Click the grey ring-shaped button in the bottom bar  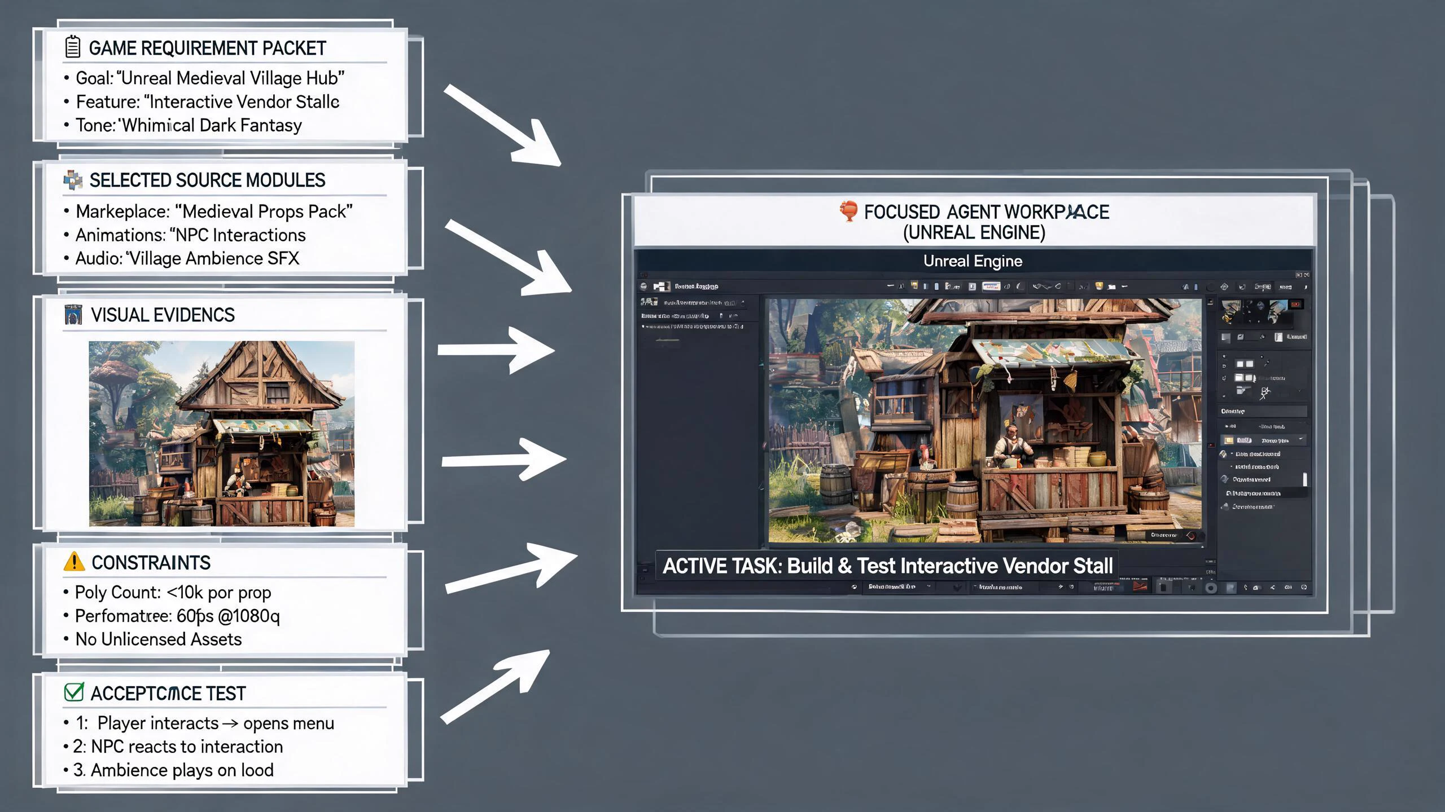coord(1211,588)
